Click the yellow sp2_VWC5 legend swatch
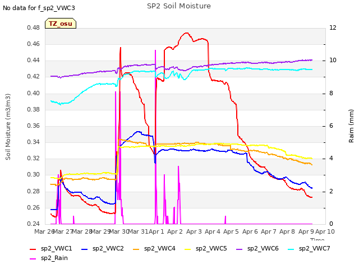Image resolution: width=359 pixels, height=269 pixels. point(188,249)
